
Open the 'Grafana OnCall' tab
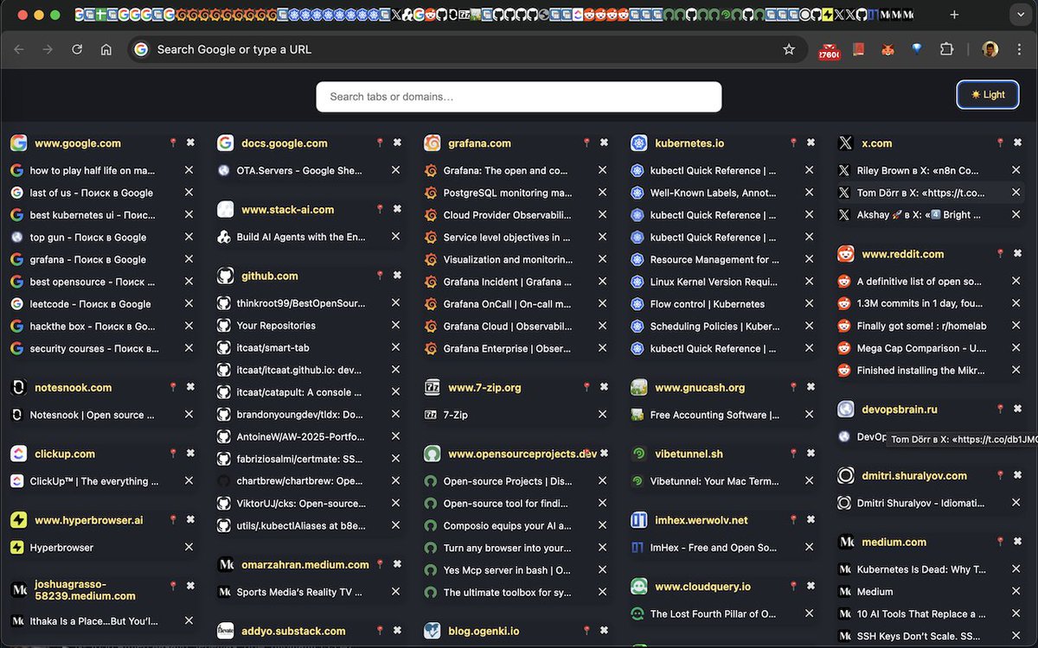(x=507, y=304)
